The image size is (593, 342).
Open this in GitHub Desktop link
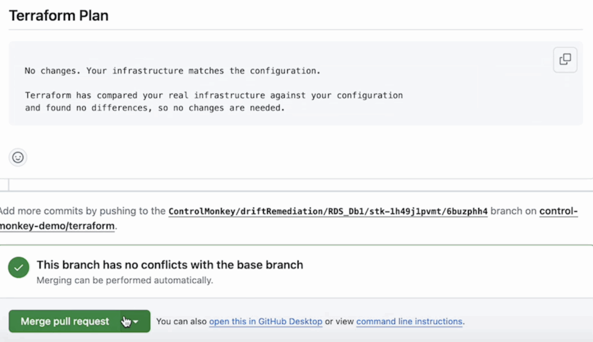tap(265, 322)
